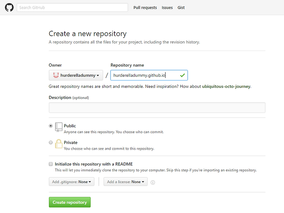284x213 pixels.
Task: Use suggested name ubiquitous-octo-journey
Action: (226, 87)
